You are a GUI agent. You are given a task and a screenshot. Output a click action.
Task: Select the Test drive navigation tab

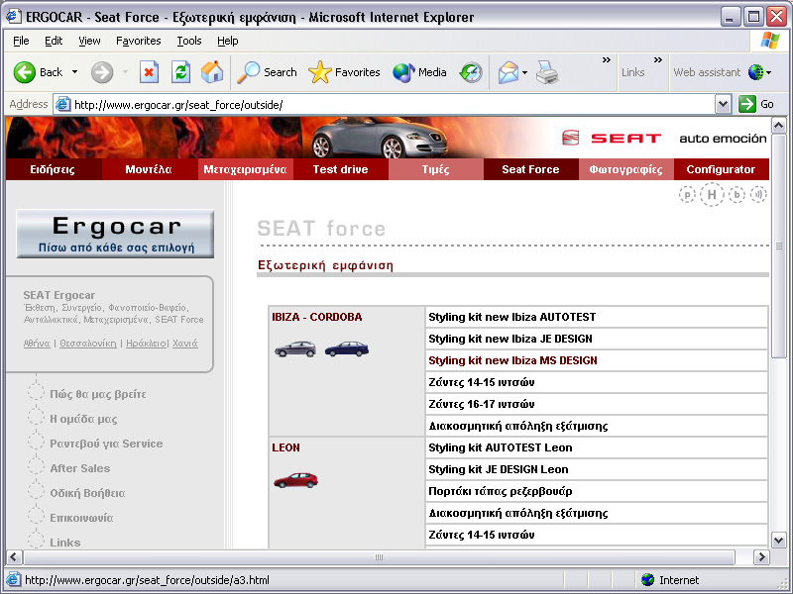coord(340,169)
